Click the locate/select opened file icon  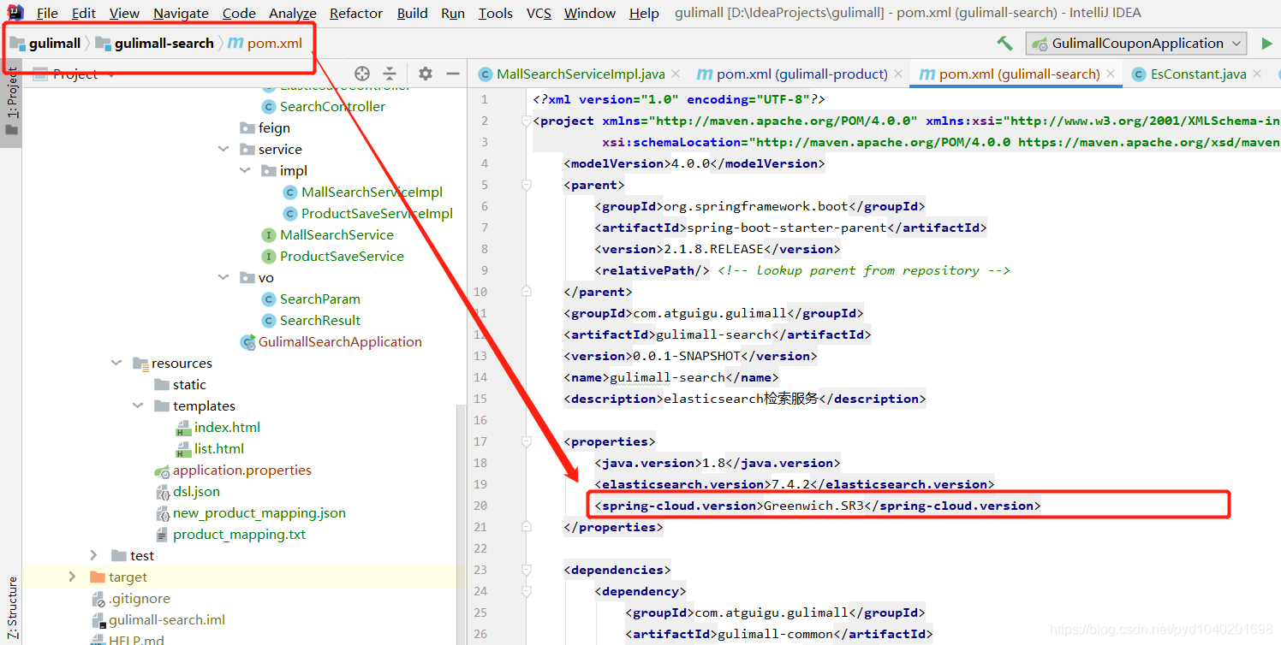click(x=362, y=74)
